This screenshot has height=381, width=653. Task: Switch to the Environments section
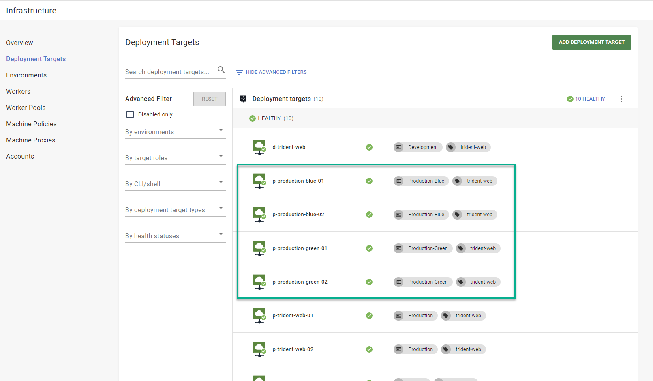[x=26, y=75]
